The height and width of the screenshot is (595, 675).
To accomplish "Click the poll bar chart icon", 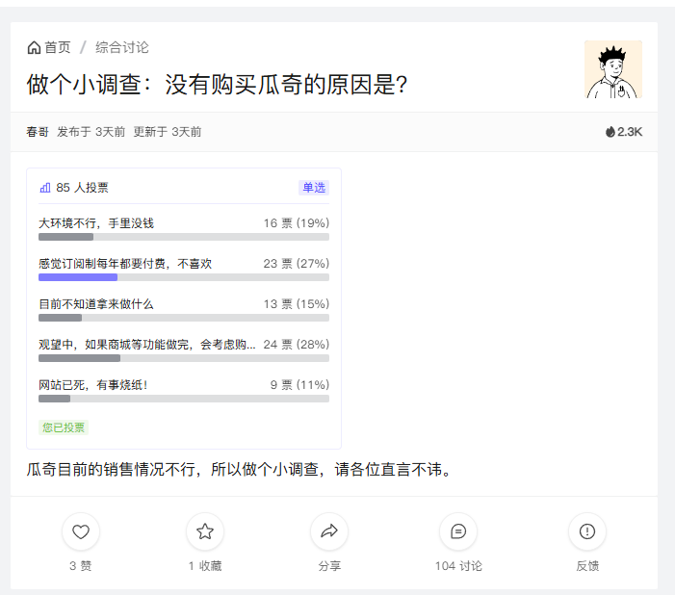I will pos(45,188).
